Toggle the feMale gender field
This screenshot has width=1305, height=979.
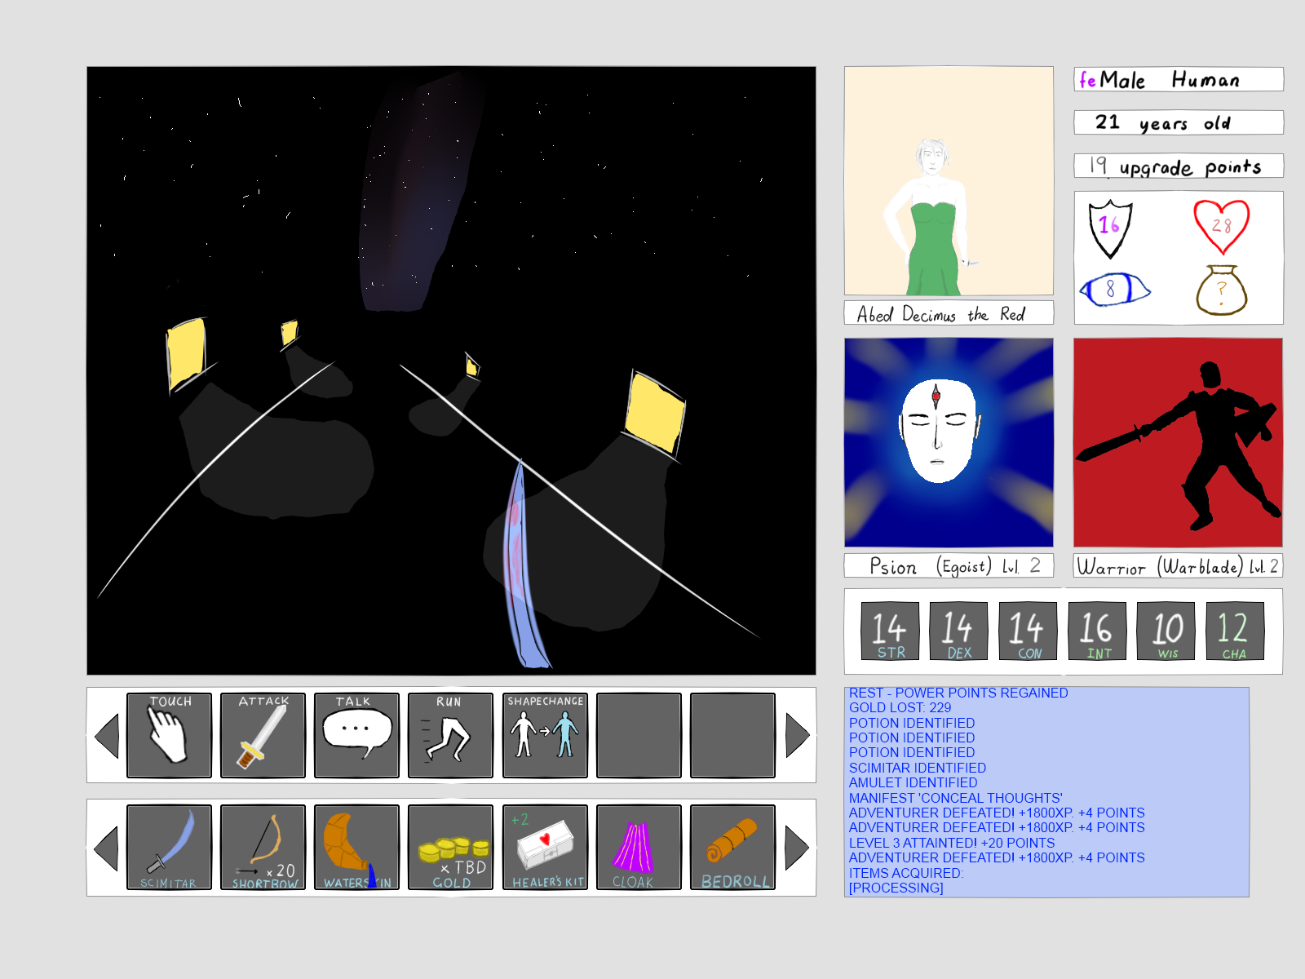(1113, 80)
